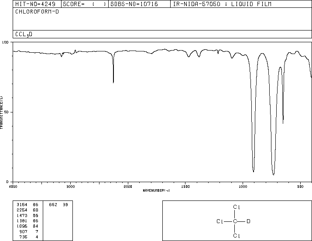Click the HIT-NO=4249 header cell
Screen dimensions: 312x241
pyautogui.click(x=37, y=4)
